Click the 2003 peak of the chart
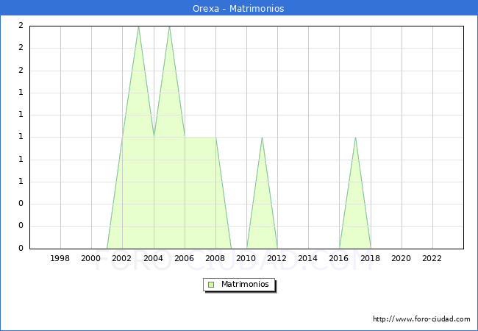 tap(138, 27)
